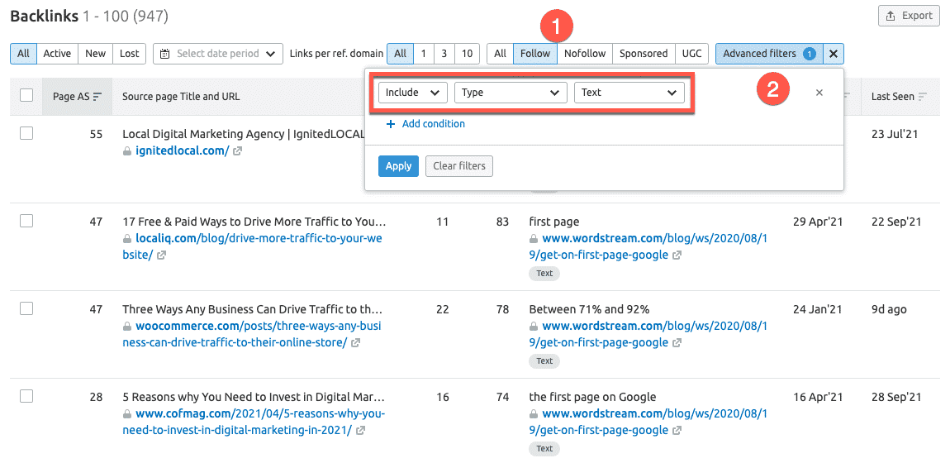This screenshot has width=950, height=463.
Task: Sort using the Last Seen column icon
Action: click(x=922, y=97)
